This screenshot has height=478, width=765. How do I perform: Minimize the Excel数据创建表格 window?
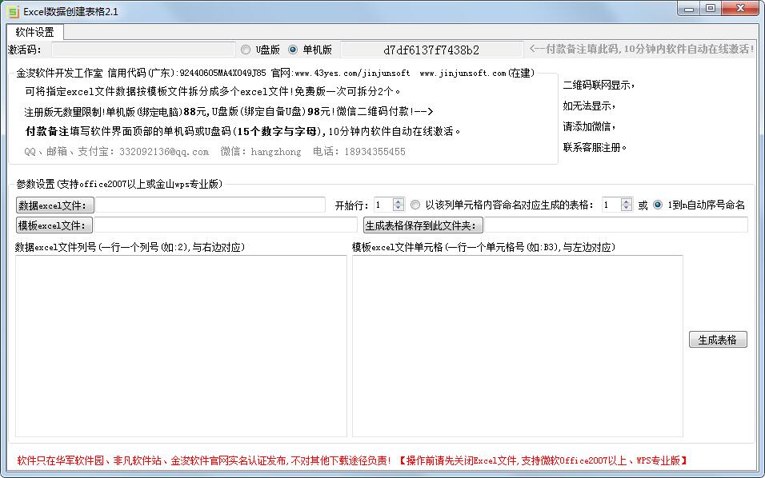click(x=689, y=8)
